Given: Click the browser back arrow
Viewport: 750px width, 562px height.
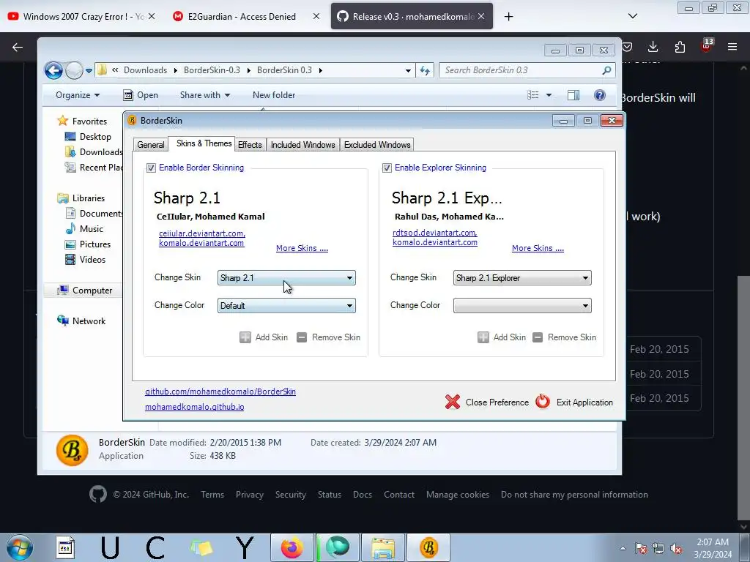Looking at the screenshot, I should point(18,47).
